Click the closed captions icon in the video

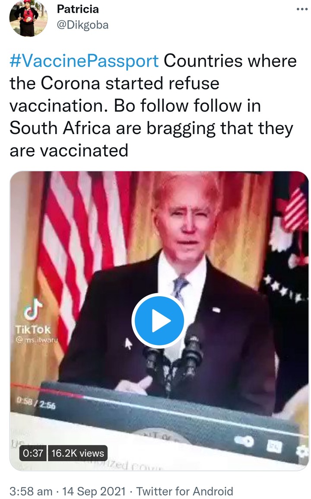pyautogui.click(x=274, y=446)
